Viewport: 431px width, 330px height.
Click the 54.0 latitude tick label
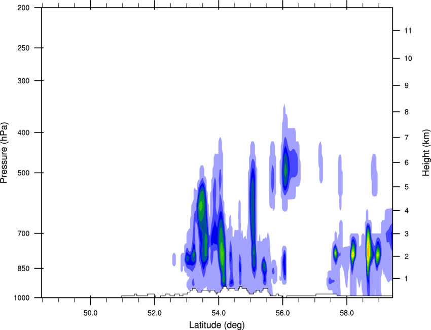point(219,313)
